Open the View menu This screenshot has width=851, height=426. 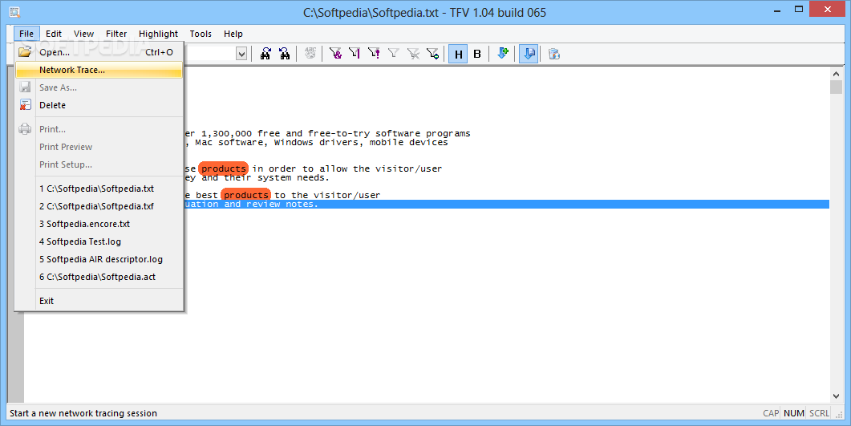pyautogui.click(x=83, y=34)
